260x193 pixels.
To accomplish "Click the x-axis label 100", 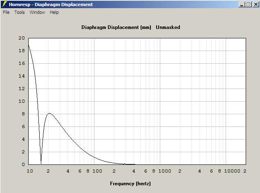I will click(97, 171).
